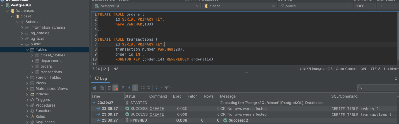Delete log entries using the plain trash icon

[x=109, y=88]
